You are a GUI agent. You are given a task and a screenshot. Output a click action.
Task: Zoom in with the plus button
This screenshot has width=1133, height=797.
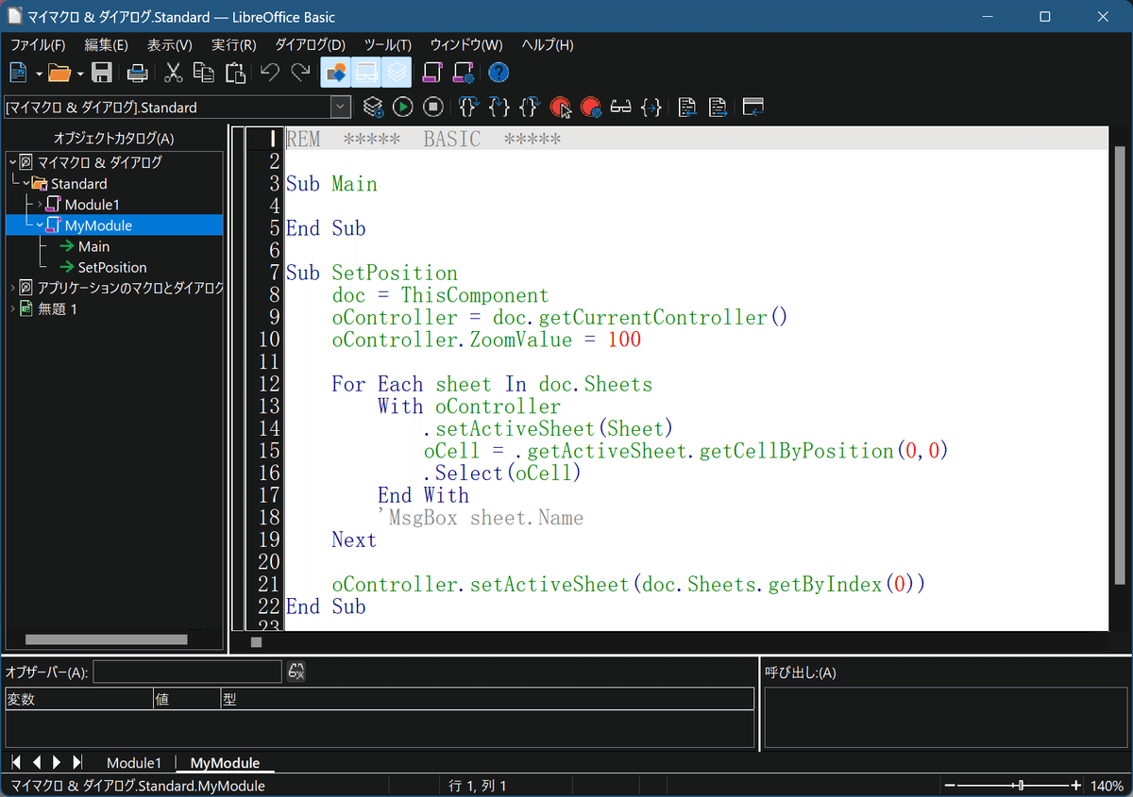tap(1076, 786)
